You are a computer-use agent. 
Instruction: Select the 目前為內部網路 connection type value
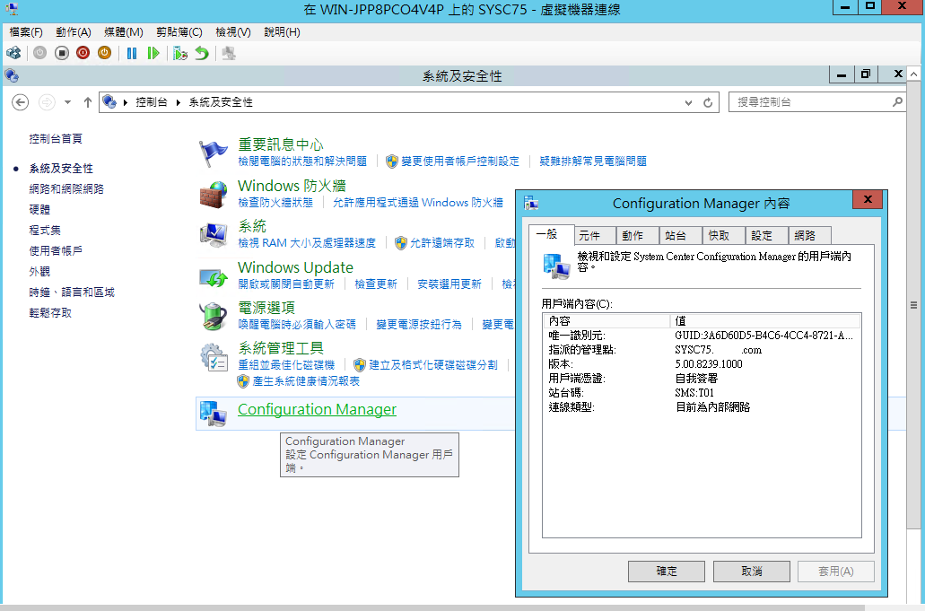(x=712, y=407)
